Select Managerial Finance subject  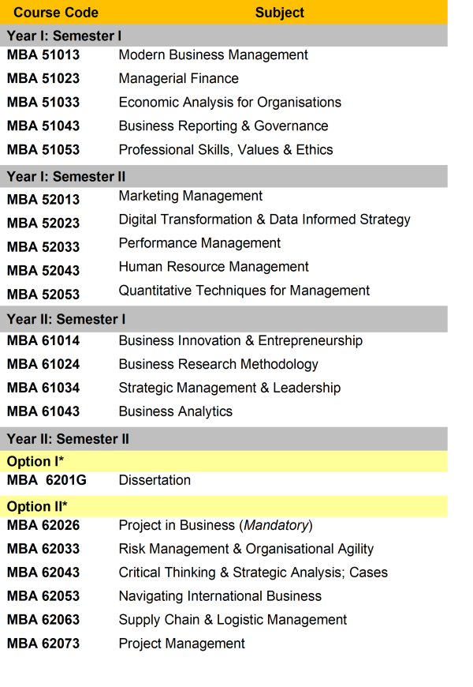(178, 78)
